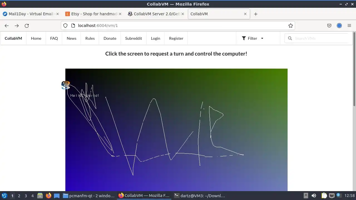
Task: Bookmark this page with the star icon
Action: (x=291, y=26)
